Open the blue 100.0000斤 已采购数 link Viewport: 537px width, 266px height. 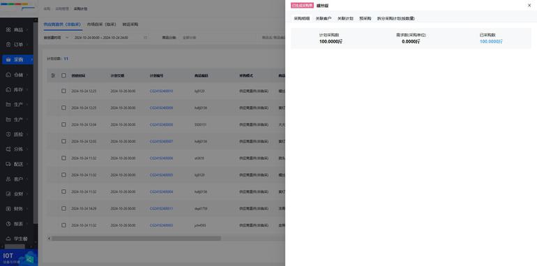[491, 41]
